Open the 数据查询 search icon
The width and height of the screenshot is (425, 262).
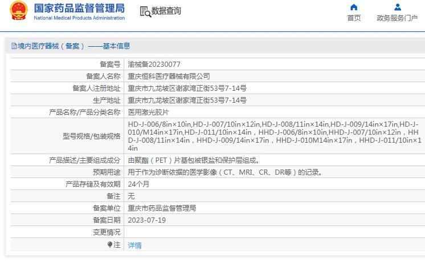coord(145,11)
